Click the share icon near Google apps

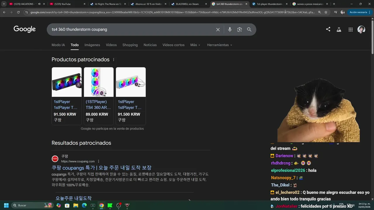[328, 29]
